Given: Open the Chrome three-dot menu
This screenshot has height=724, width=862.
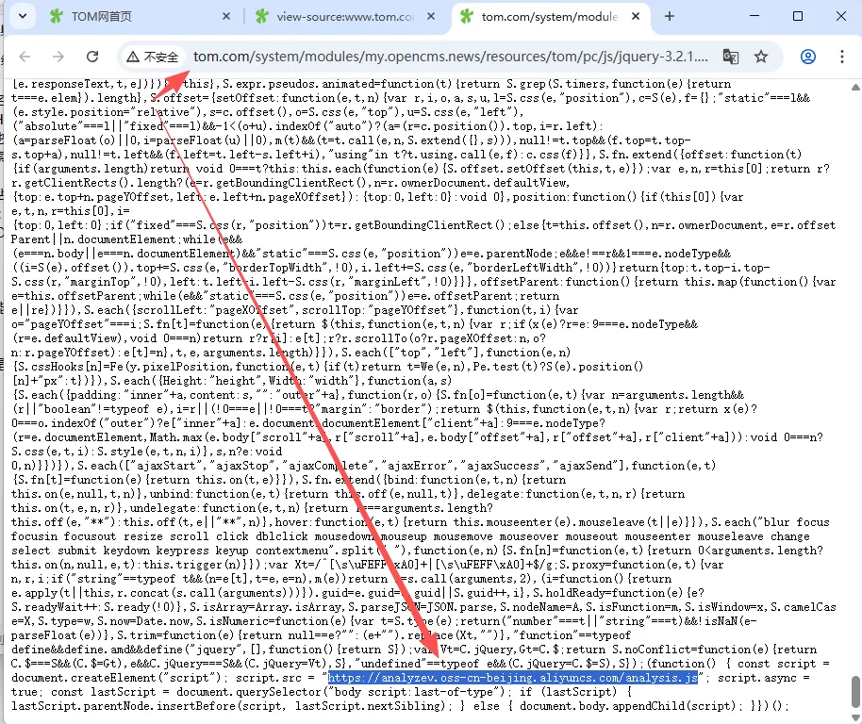Looking at the screenshot, I should coord(840,57).
